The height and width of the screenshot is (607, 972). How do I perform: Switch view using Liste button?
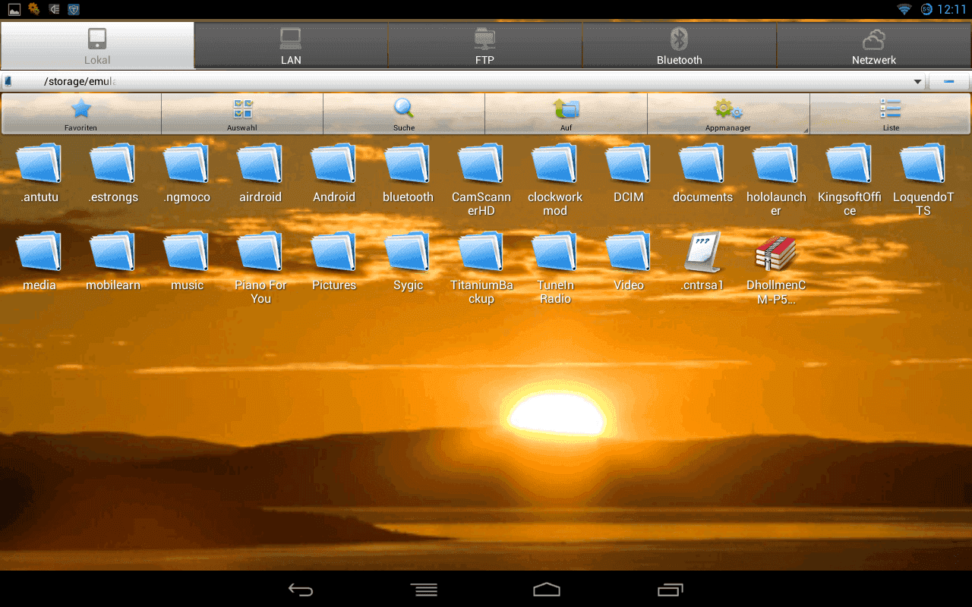click(x=891, y=114)
